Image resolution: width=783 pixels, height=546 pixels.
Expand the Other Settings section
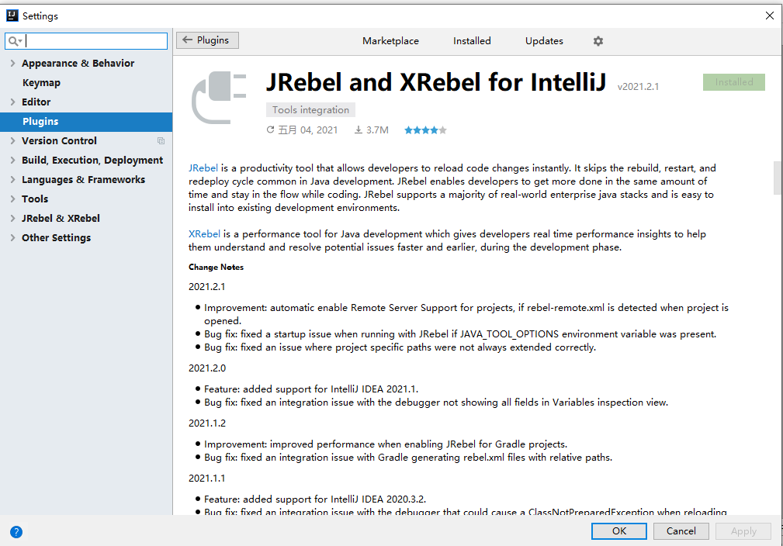pos(11,237)
